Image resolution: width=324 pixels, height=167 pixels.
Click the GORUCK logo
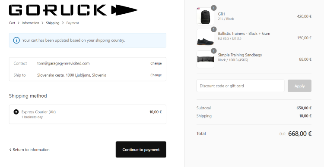click(73, 10)
